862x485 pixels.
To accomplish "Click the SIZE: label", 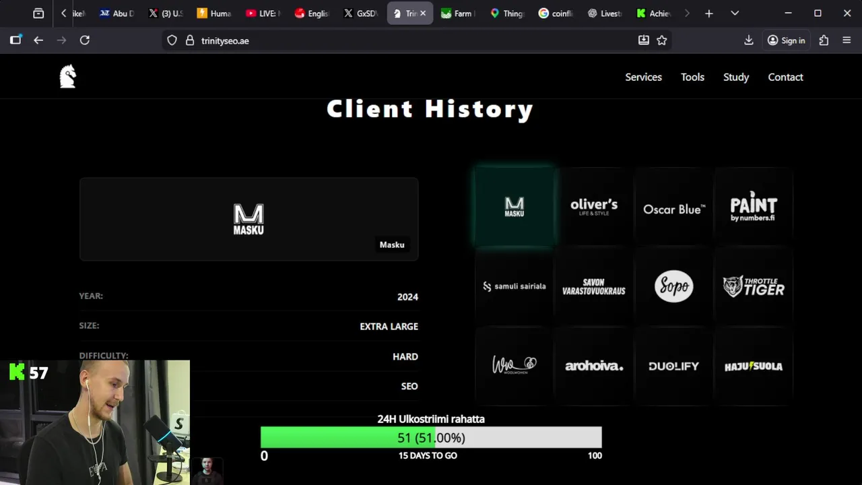I will (89, 326).
